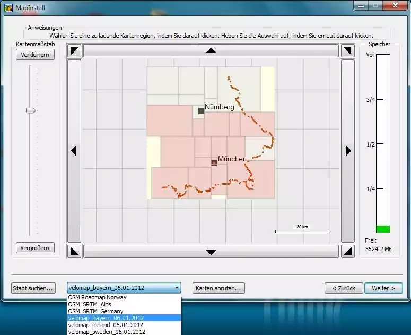Choose velomap_bayern_06.01.2012 highlighted entry
The width and height of the screenshot is (411, 335).
[124, 317]
